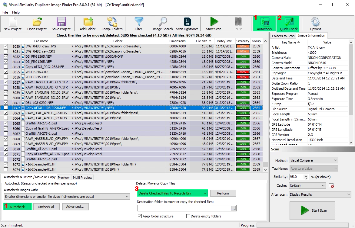This screenshot has height=228, width=355.
Task: Click the 98% similarity bar of row 8050
Action: pyautogui.click(x=243, y=46)
